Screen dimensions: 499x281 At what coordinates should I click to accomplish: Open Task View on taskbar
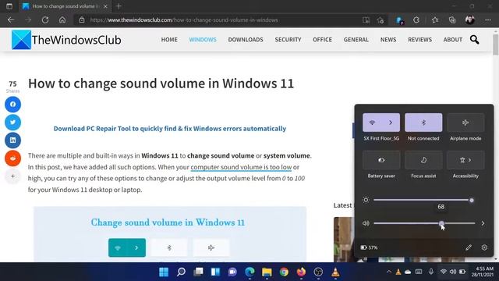tap(198, 272)
